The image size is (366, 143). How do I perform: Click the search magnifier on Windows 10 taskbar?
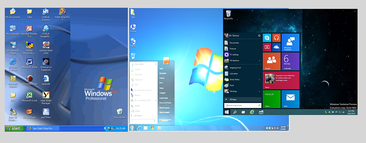point(235,112)
